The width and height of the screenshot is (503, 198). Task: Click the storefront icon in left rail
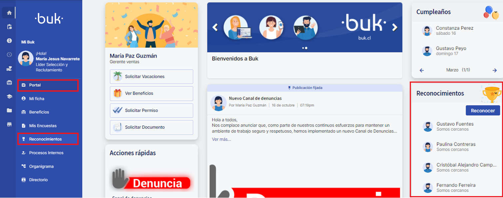click(9, 124)
